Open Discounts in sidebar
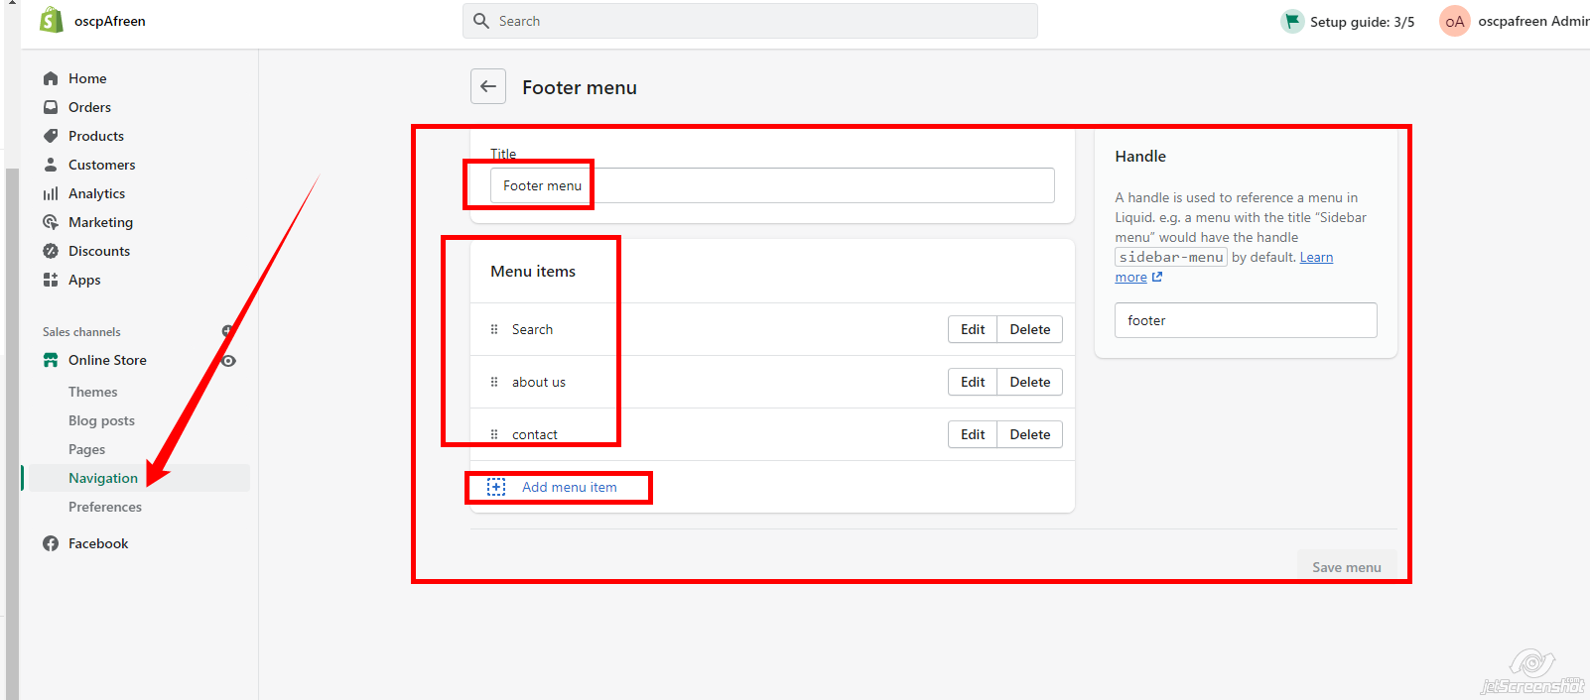This screenshot has height=700, width=1590. pyautogui.click(x=99, y=251)
